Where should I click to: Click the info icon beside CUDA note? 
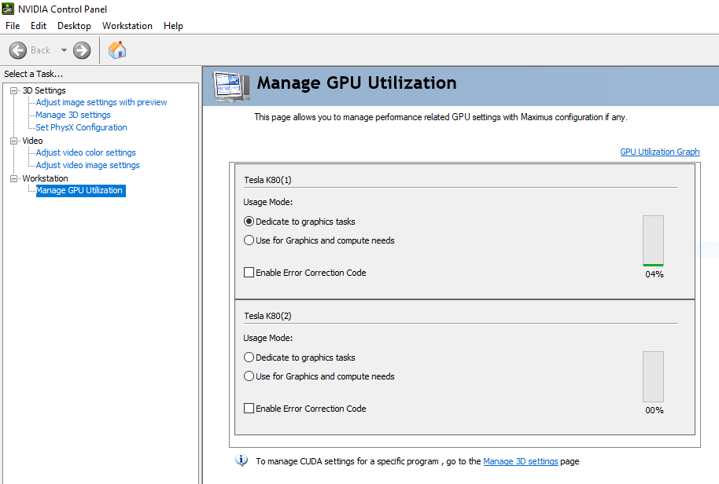(x=242, y=461)
